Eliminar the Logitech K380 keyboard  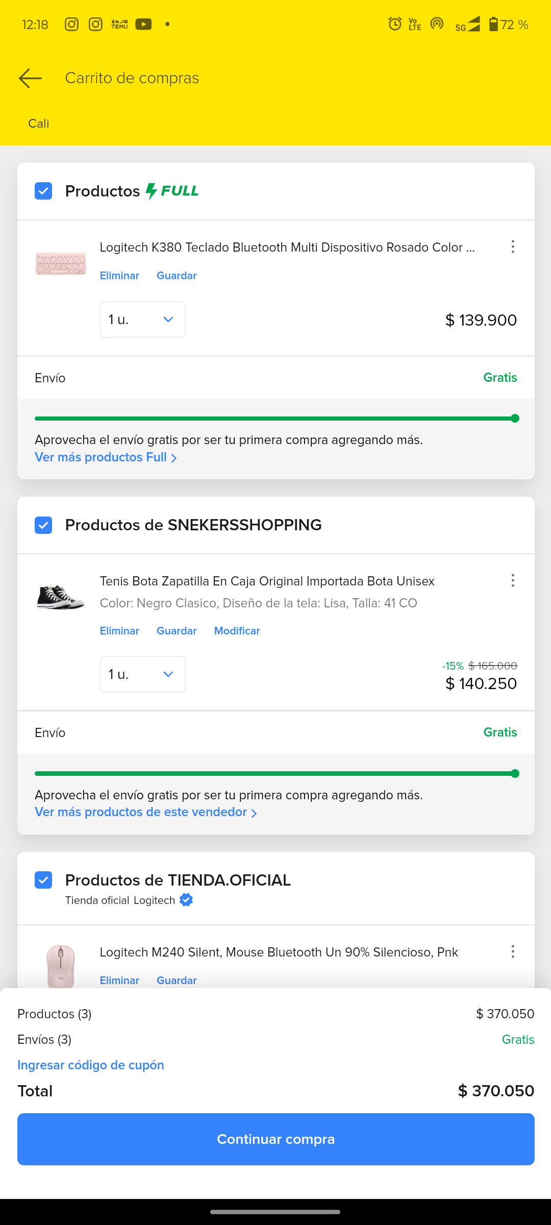click(x=119, y=276)
